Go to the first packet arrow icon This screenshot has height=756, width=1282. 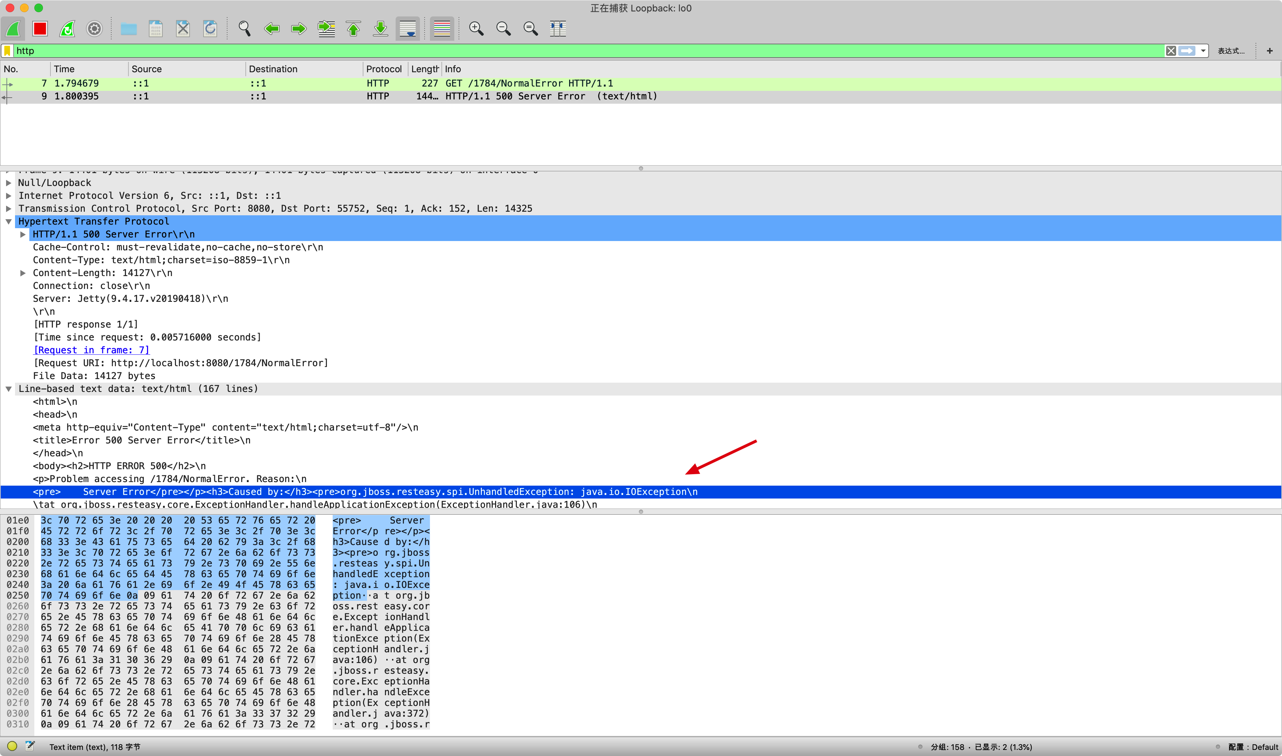point(353,29)
